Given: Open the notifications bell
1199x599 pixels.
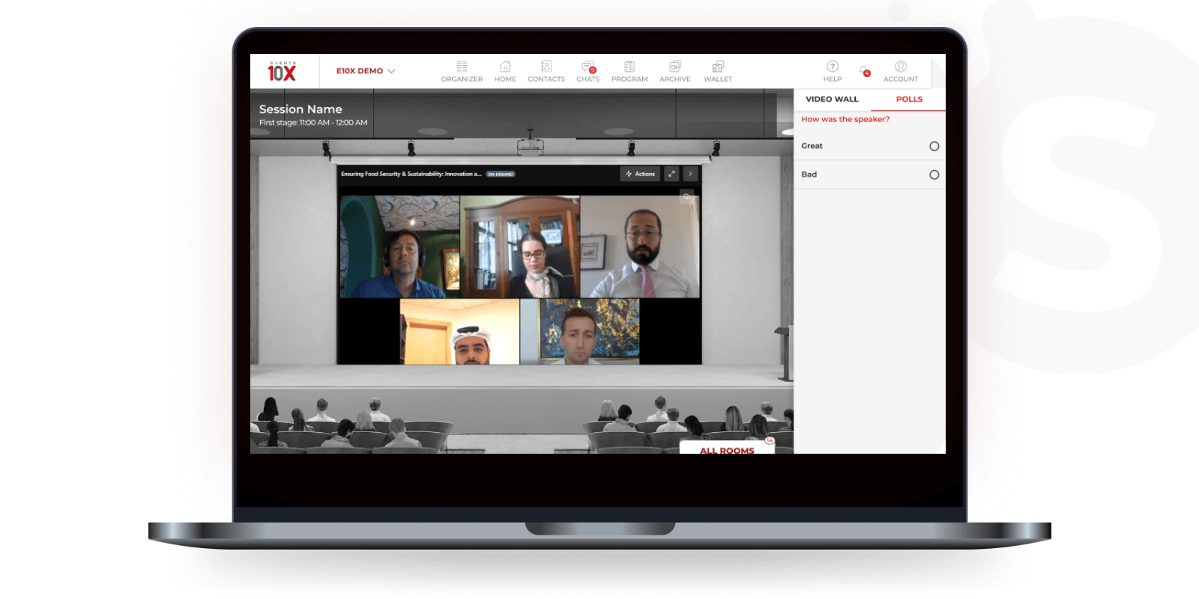Looking at the screenshot, I should [865, 71].
